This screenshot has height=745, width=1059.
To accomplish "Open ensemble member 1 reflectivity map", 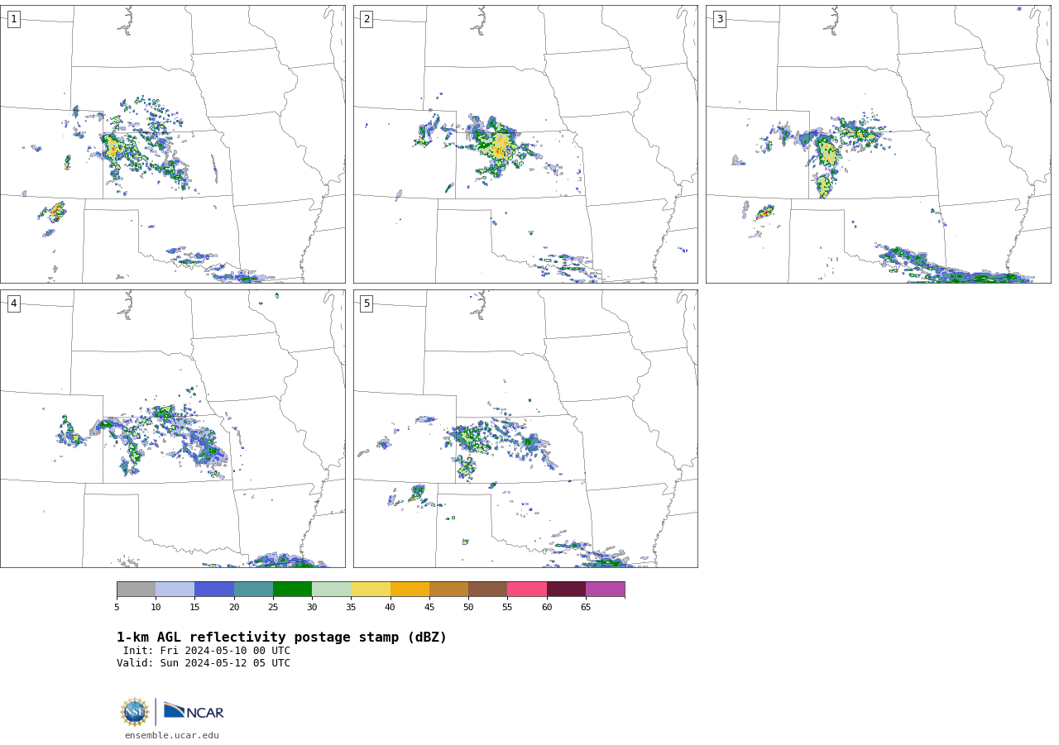I will click(x=173, y=145).
